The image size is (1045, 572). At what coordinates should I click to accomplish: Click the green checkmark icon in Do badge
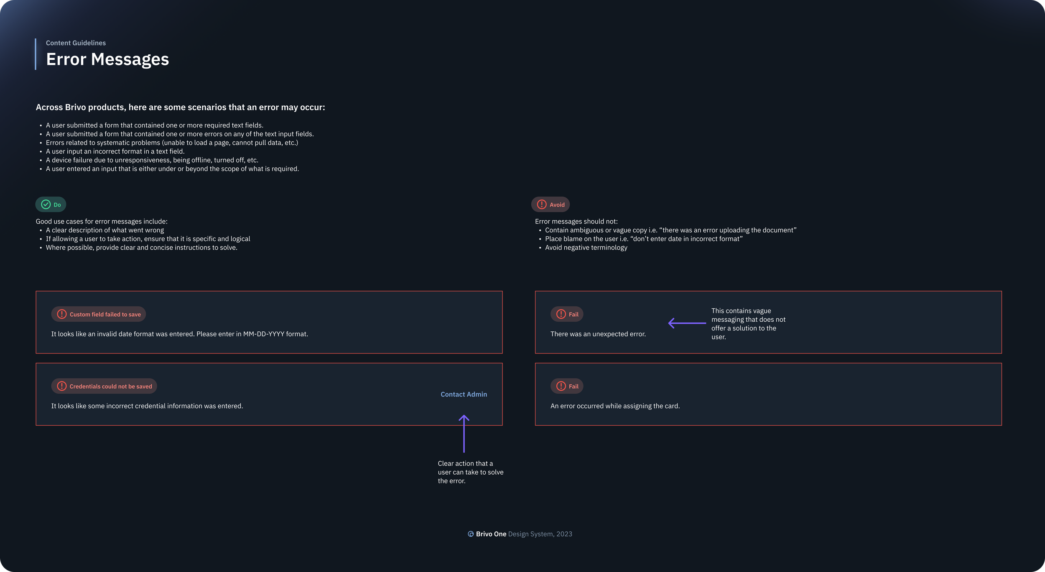[x=46, y=204]
